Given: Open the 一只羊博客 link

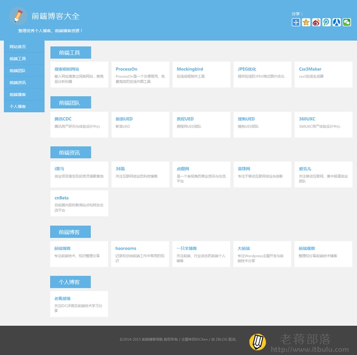Looking at the screenshot, I should tap(186, 248).
